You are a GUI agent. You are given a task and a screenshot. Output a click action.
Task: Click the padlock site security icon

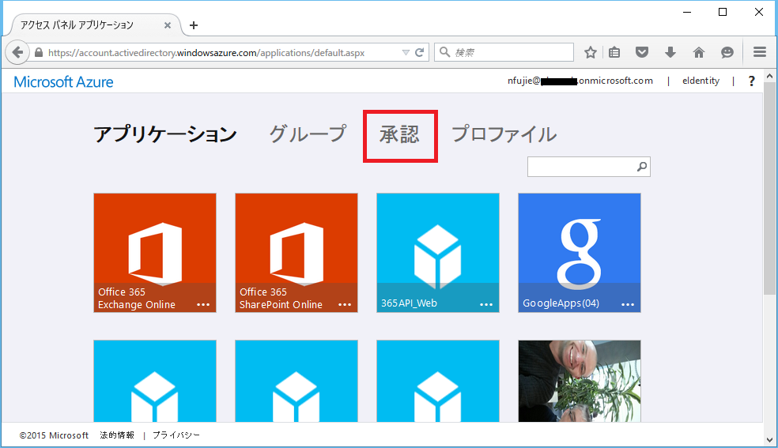(39, 52)
